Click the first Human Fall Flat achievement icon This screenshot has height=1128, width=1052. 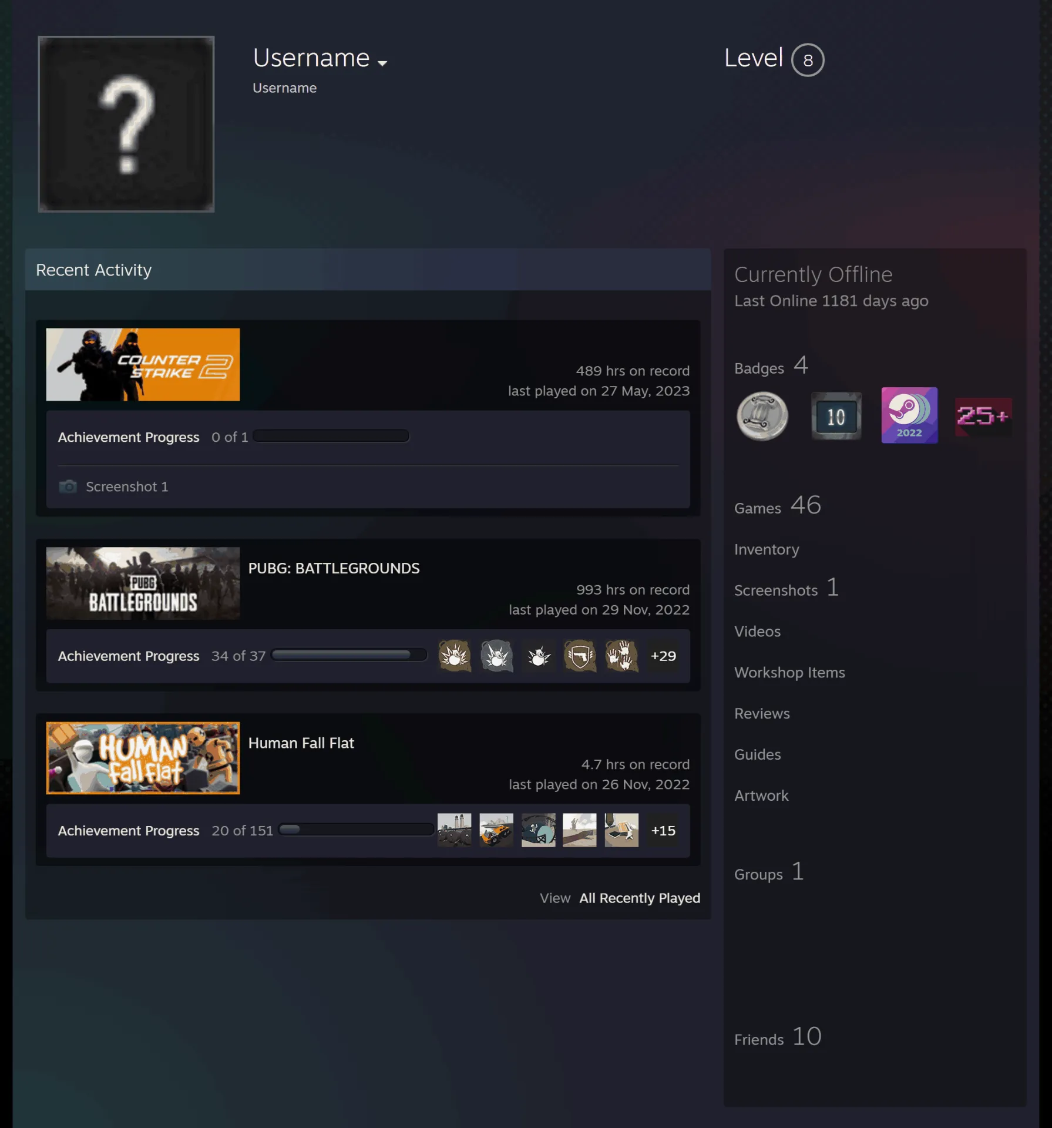tap(455, 830)
